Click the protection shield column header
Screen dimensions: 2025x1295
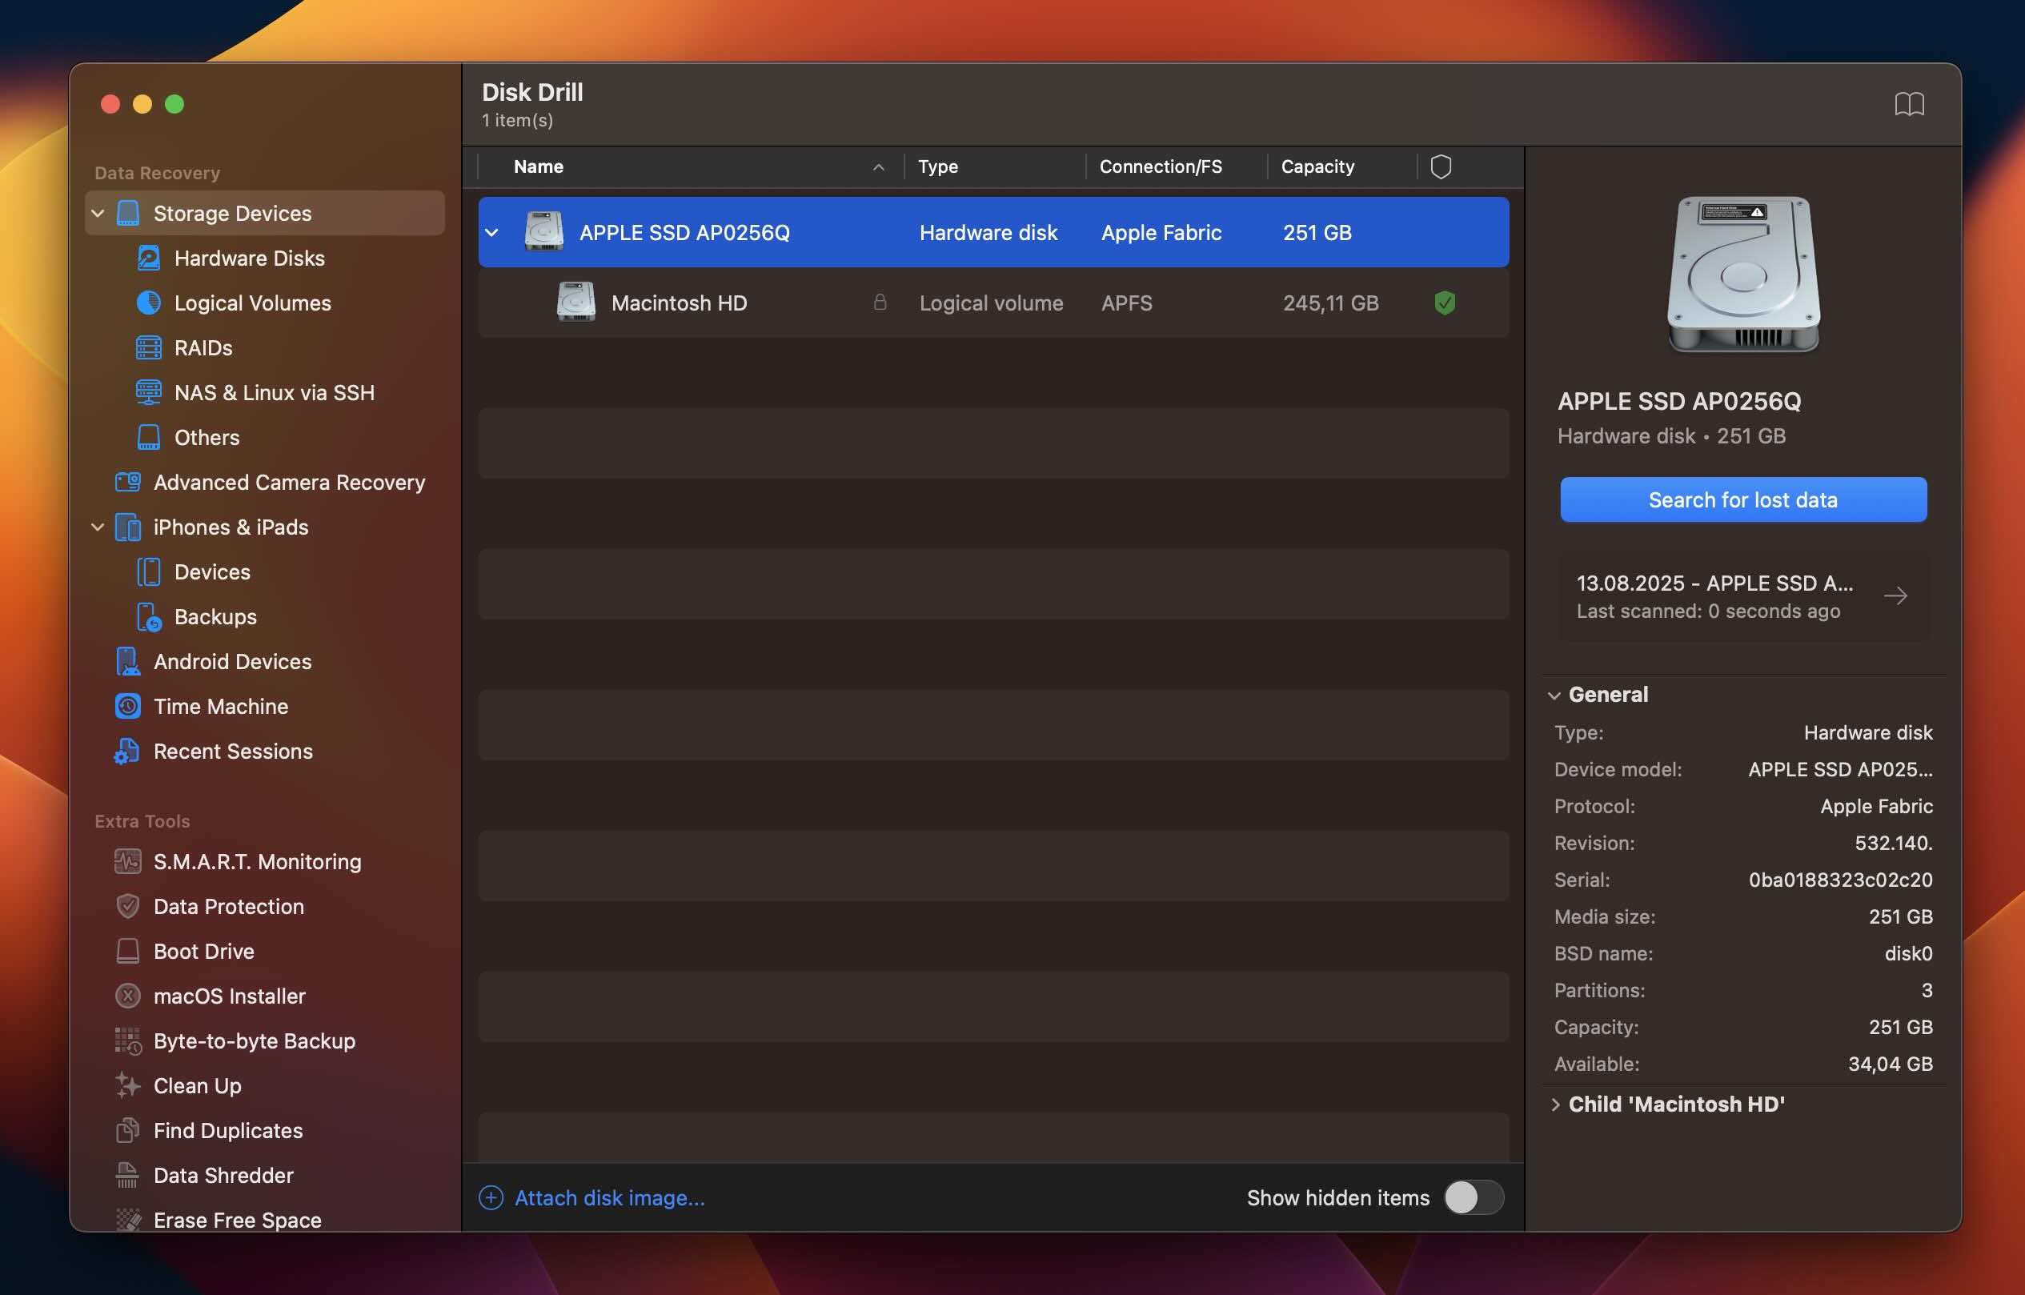(1441, 166)
